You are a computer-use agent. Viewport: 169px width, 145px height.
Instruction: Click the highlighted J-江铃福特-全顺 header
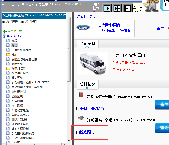pos(34,15)
